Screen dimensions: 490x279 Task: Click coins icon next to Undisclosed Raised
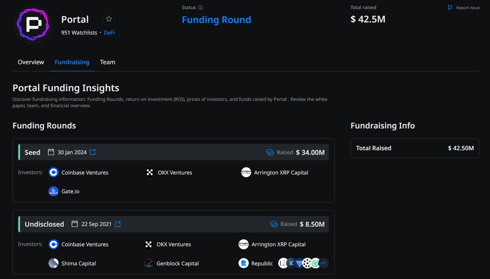274,224
